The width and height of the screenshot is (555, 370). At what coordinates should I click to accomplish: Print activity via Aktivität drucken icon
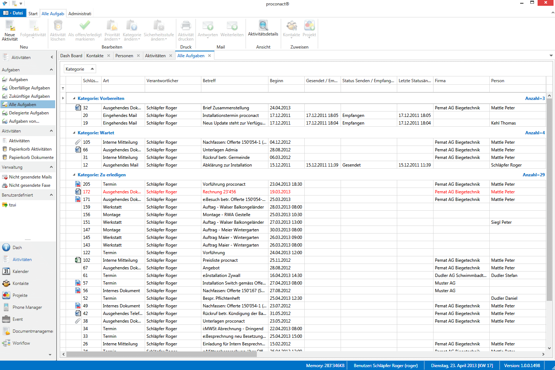tap(186, 25)
